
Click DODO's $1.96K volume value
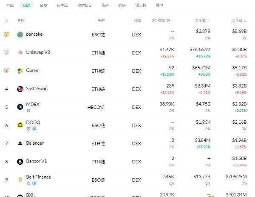coord(203,122)
